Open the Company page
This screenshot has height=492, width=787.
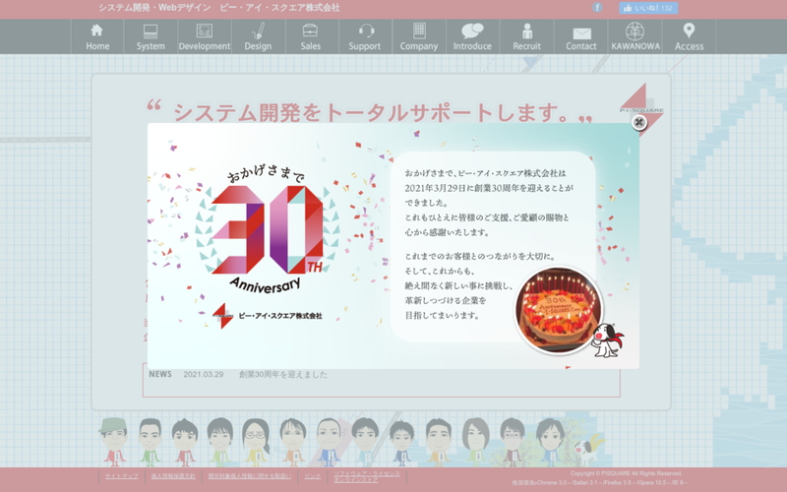pyautogui.click(x=419, y=36)
